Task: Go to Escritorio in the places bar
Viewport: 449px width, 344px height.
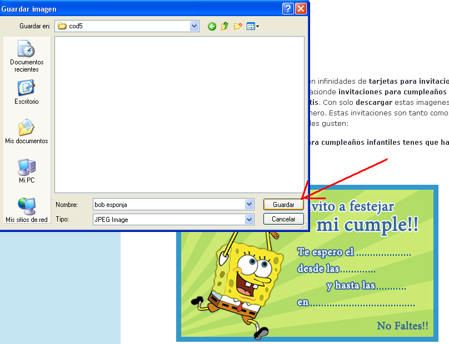Action: [x=27, y=92]
